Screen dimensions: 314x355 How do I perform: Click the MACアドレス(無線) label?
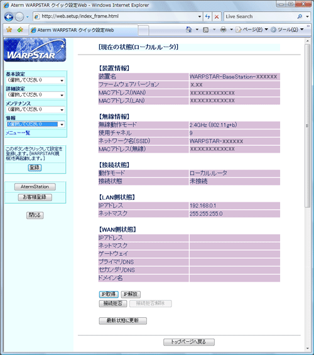point(122,149)
